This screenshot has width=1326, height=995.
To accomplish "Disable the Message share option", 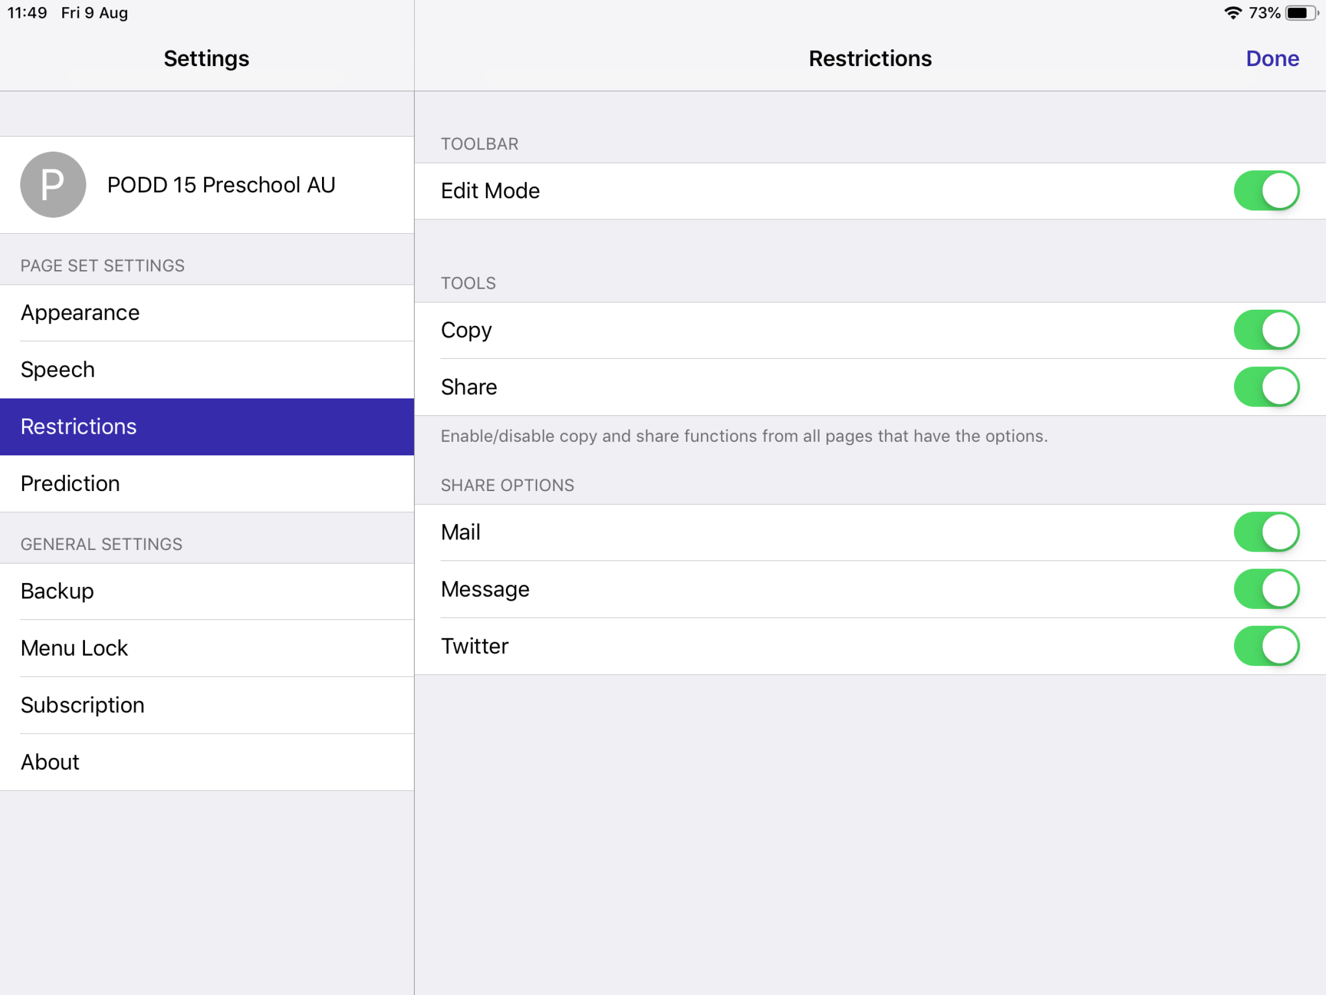I will point(1266,588).
